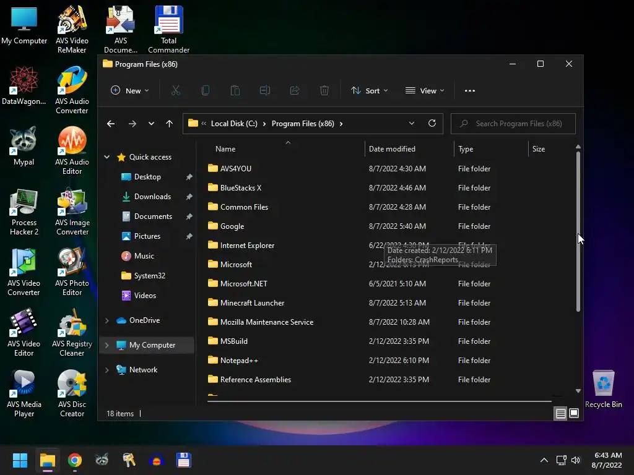Open the View dropdown menu
This screenshot has height=475, width=634.
tap(425, 90)
